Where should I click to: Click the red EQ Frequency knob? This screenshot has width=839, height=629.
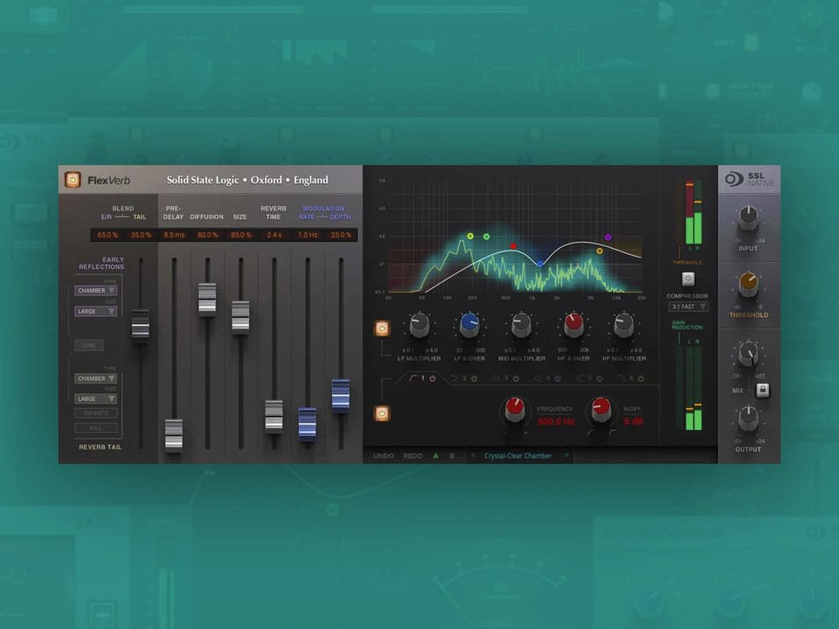coord(515,411)
